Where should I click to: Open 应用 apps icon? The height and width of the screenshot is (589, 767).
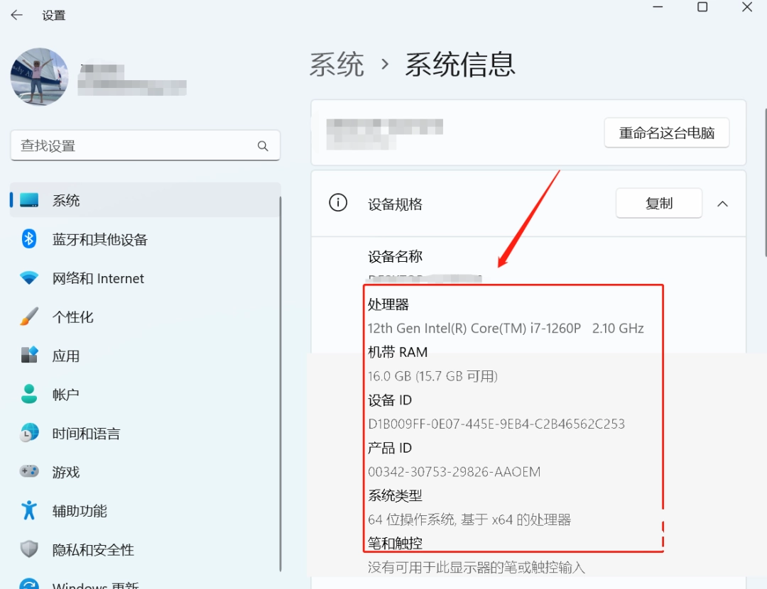coord(29,355)
